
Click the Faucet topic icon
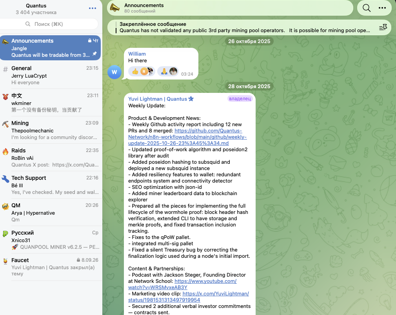[5, 261]
